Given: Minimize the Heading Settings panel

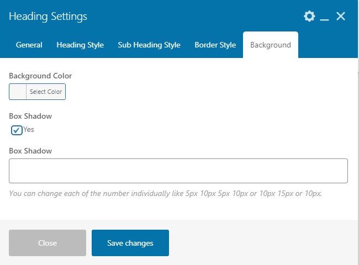Looking at the screenshot, I should [x=325, y=17].
